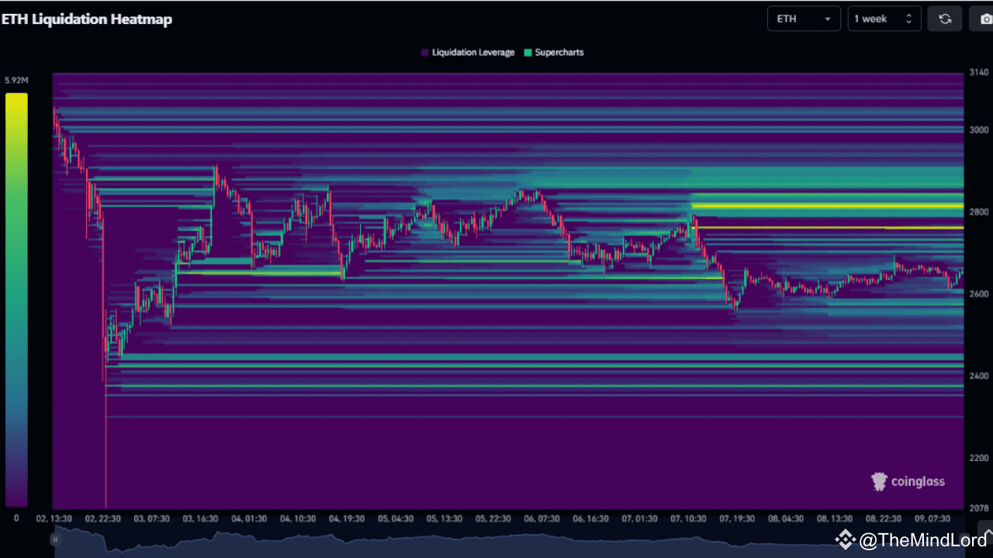Click the 1 week stepper arrows

click(x=910, y=18)
